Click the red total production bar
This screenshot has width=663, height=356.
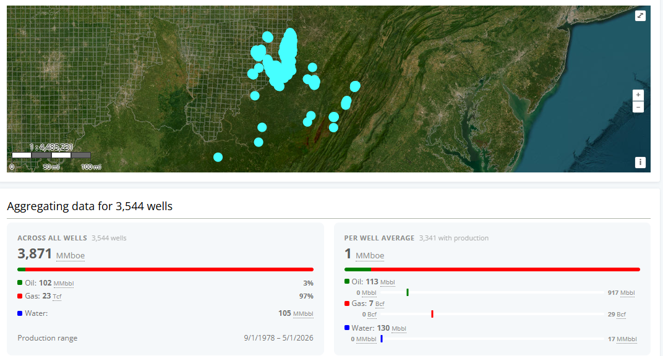pos(169,269)
